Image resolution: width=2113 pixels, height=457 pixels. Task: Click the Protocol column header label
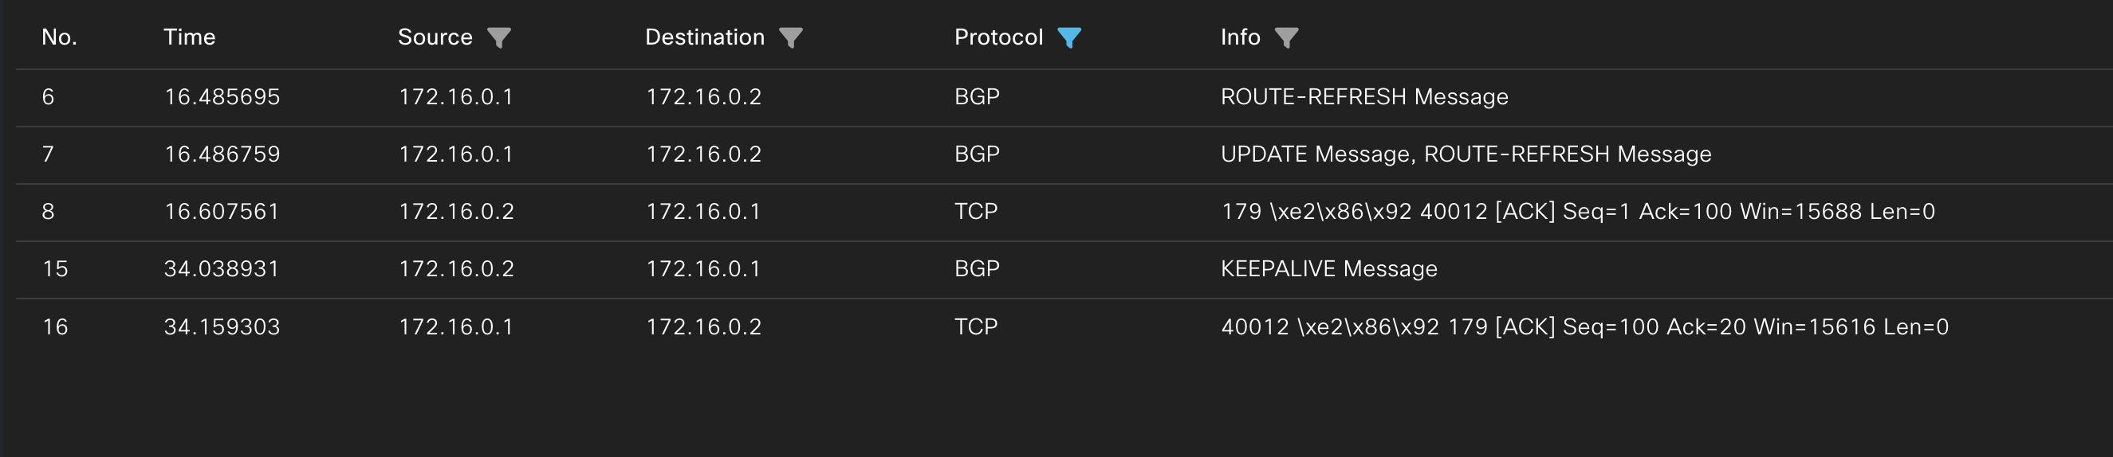(x=999, y=37)
